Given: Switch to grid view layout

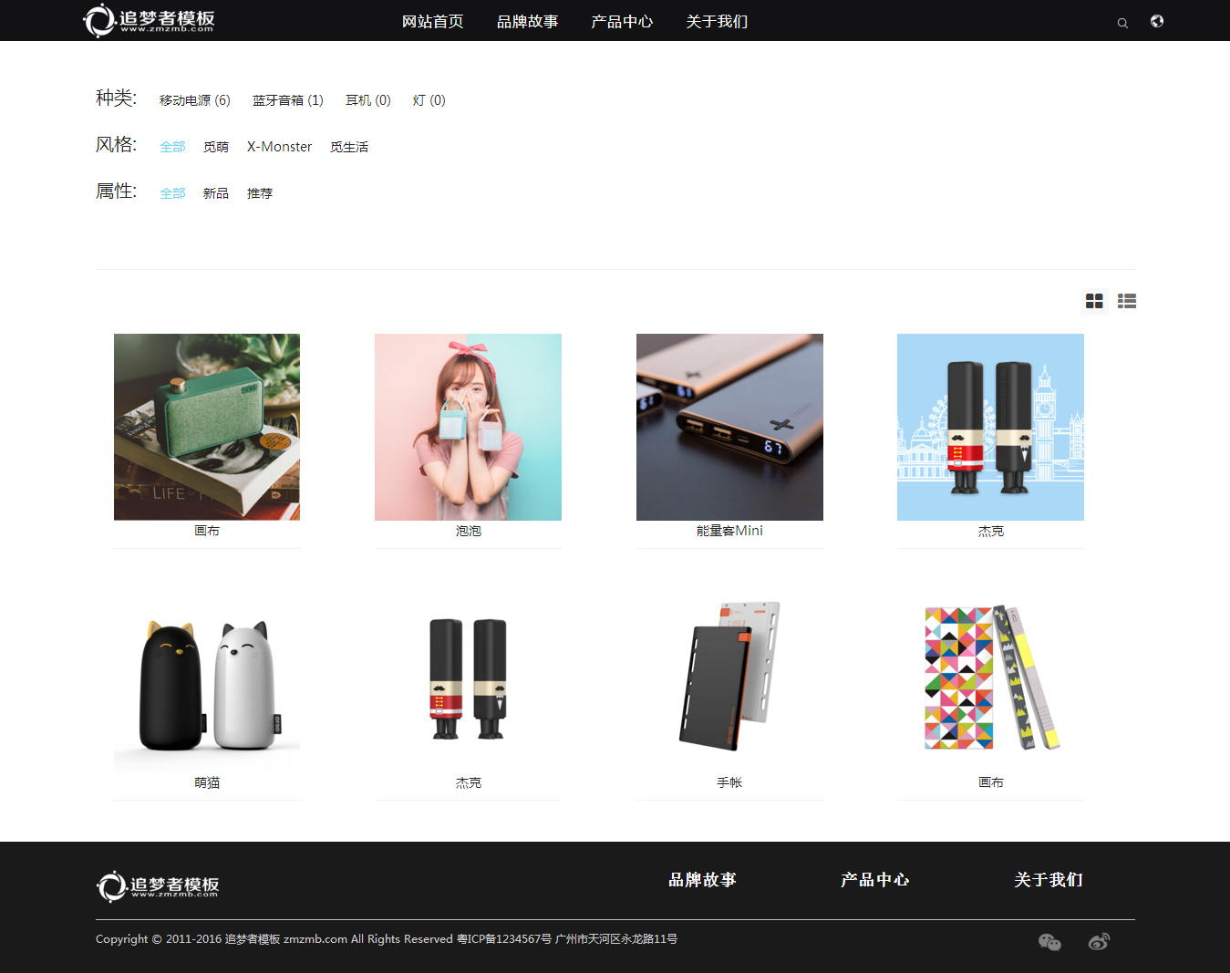Looking at the screenshot, I should (x=1094, y=301).
